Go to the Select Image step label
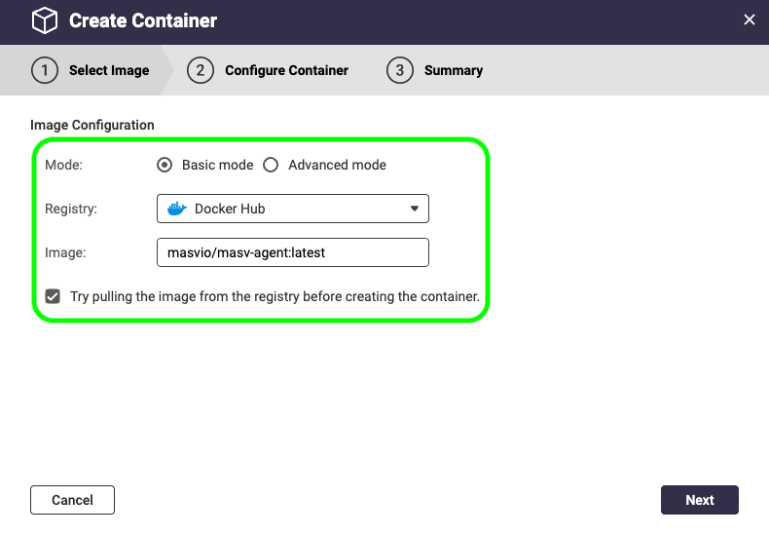The width and height of the screenshot is (769, 536). (109, 70)
